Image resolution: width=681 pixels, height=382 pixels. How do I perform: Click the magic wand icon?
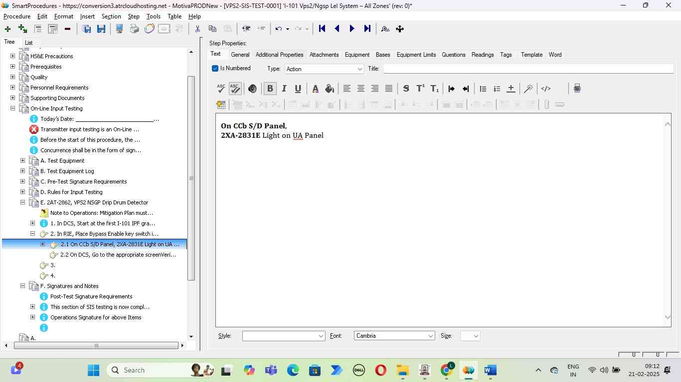pyautogui.click(x=528, y=89)
